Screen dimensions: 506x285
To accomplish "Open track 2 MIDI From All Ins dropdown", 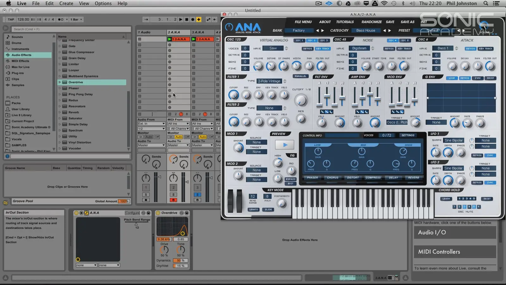I will 178,124.
